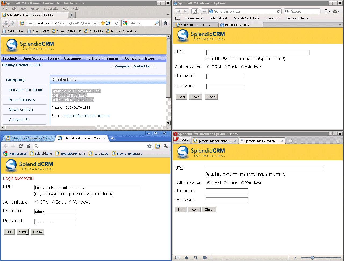Click SplendidCRM extension icon in Firefox address bar
This screenshot has width=344, height=261.
(x=108, y=23)
